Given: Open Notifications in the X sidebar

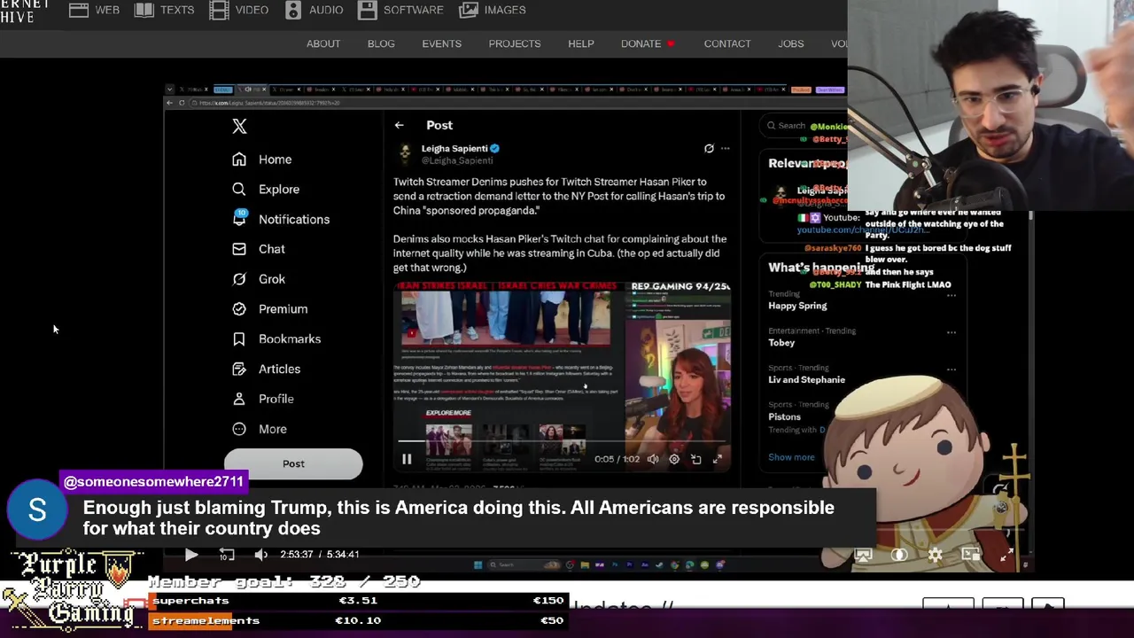Looking at the screenshot, I should click(281, 219).
